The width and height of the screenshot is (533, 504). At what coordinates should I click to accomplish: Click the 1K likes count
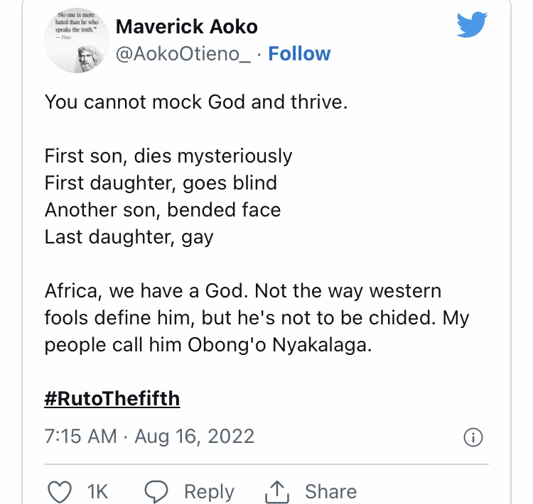pyautogui.click(x=97, y=491)
